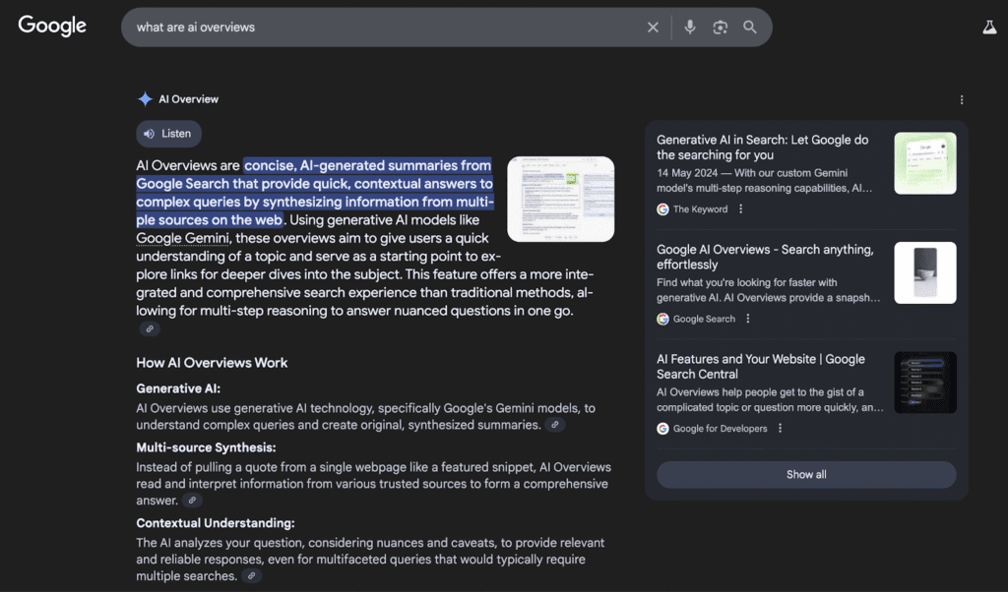
Task: Open 'AI Features and Your Website' source
Action: coord(761,367)
